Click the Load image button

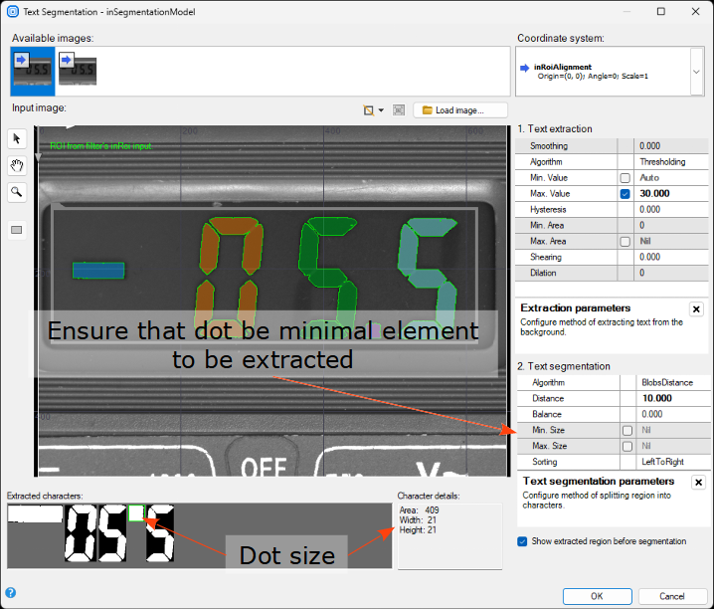460,110
